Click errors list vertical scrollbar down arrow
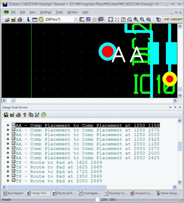184x203 pixels. tap(180, 182)
